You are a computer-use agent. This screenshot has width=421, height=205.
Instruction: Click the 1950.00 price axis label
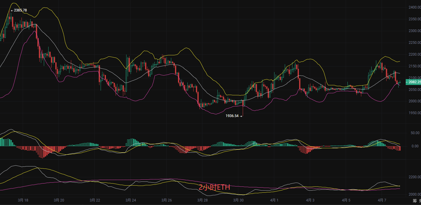[414, 113]
